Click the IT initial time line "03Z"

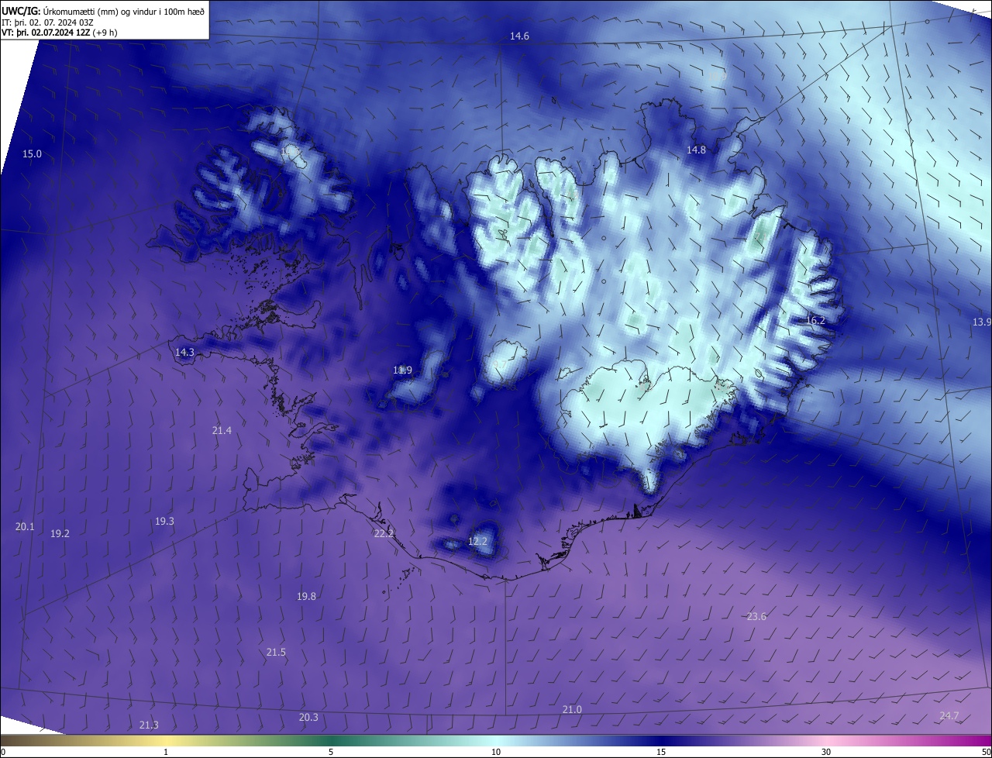pos(85,22)
